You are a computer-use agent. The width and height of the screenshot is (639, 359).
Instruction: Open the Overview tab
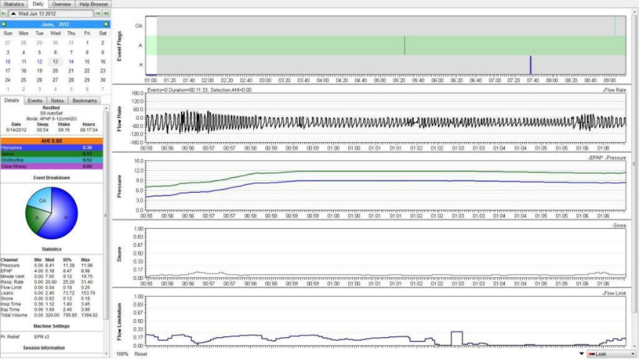point(61,4)
